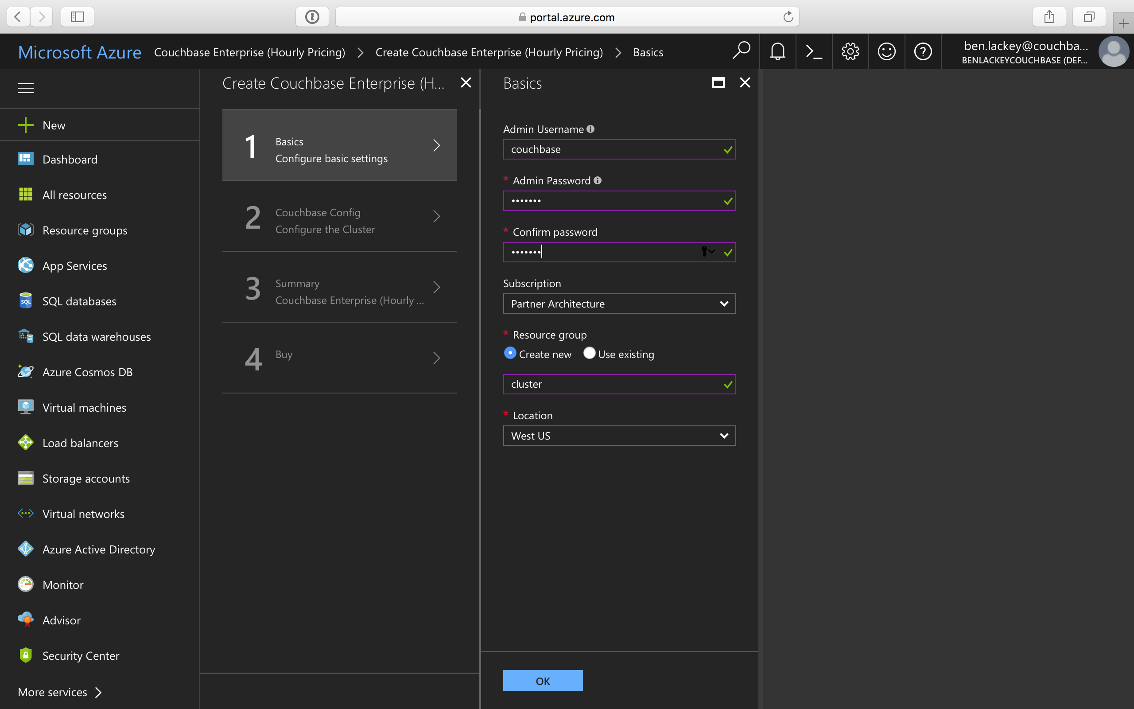This screenshot has height=709, width=1134.
Task: Open Azure Active Directory
Action: tap(98, 549)
